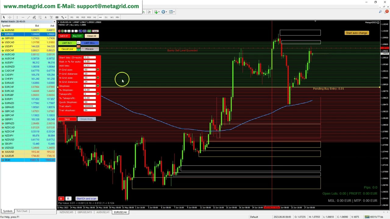
Task: Select the crosshair tool
Action: 10,17
